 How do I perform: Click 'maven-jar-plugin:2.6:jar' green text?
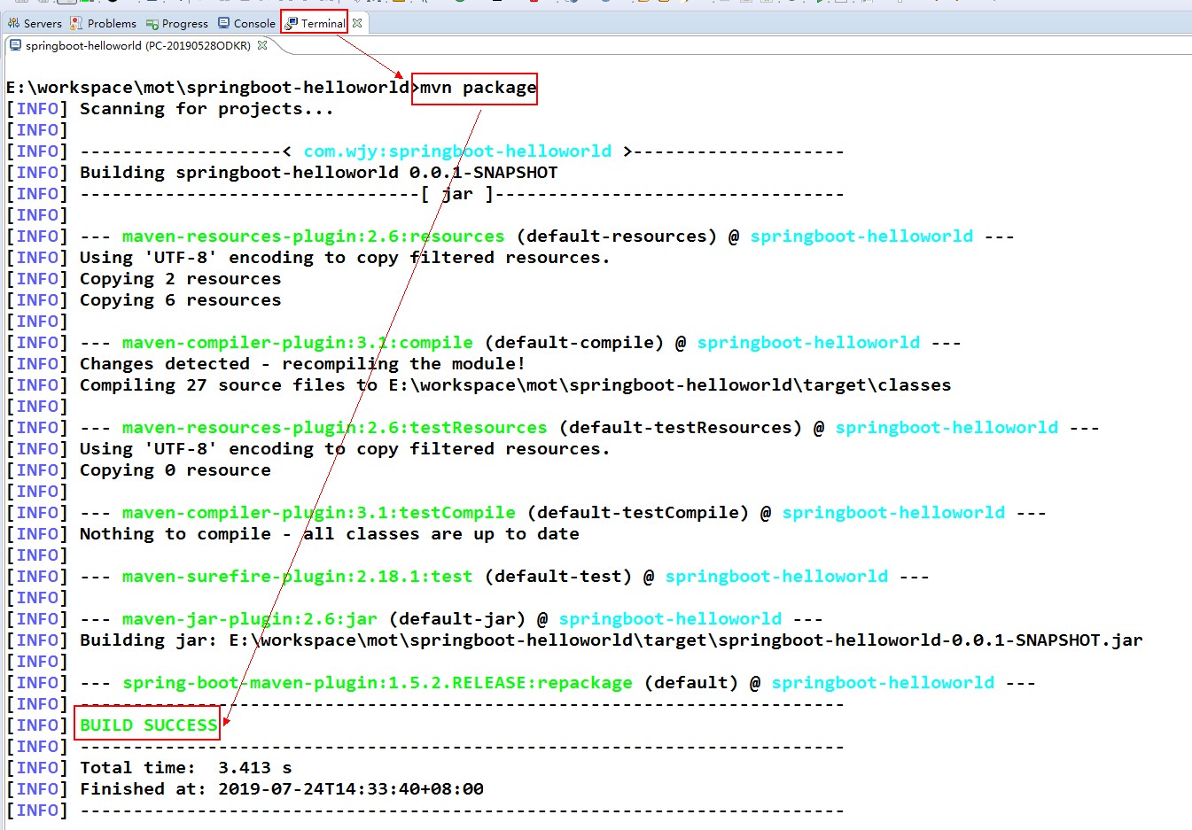(x=250, y=619)
